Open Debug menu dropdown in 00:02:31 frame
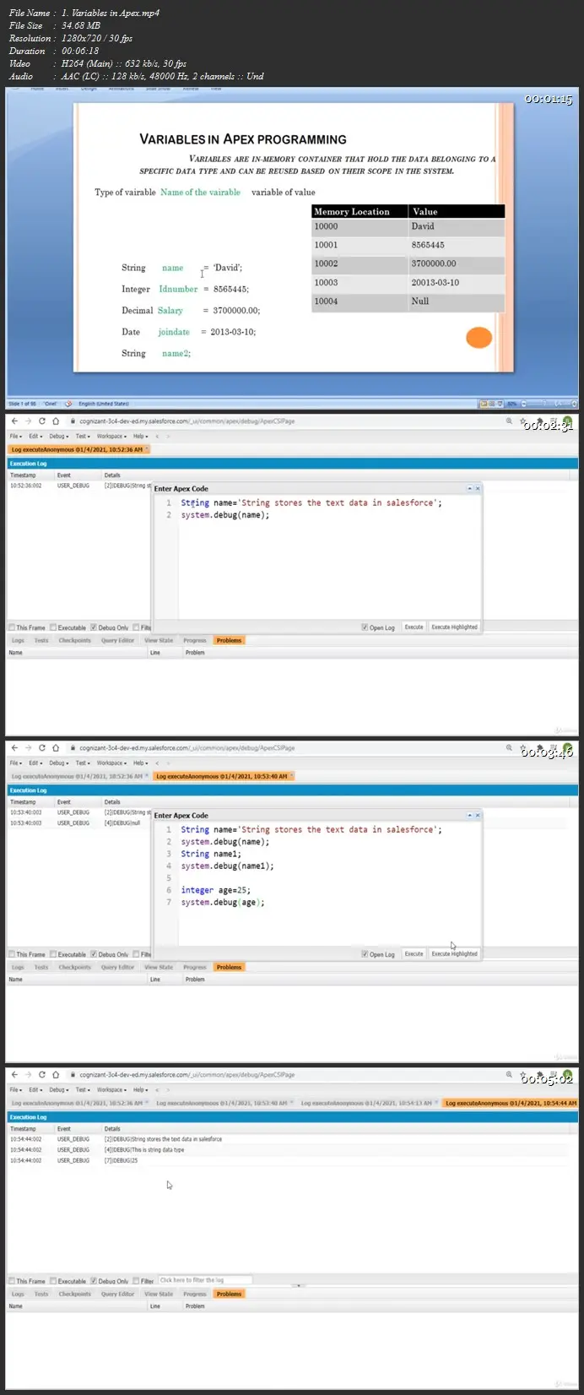This screenshot has height=1395, width=584. [x=58, y=436]
